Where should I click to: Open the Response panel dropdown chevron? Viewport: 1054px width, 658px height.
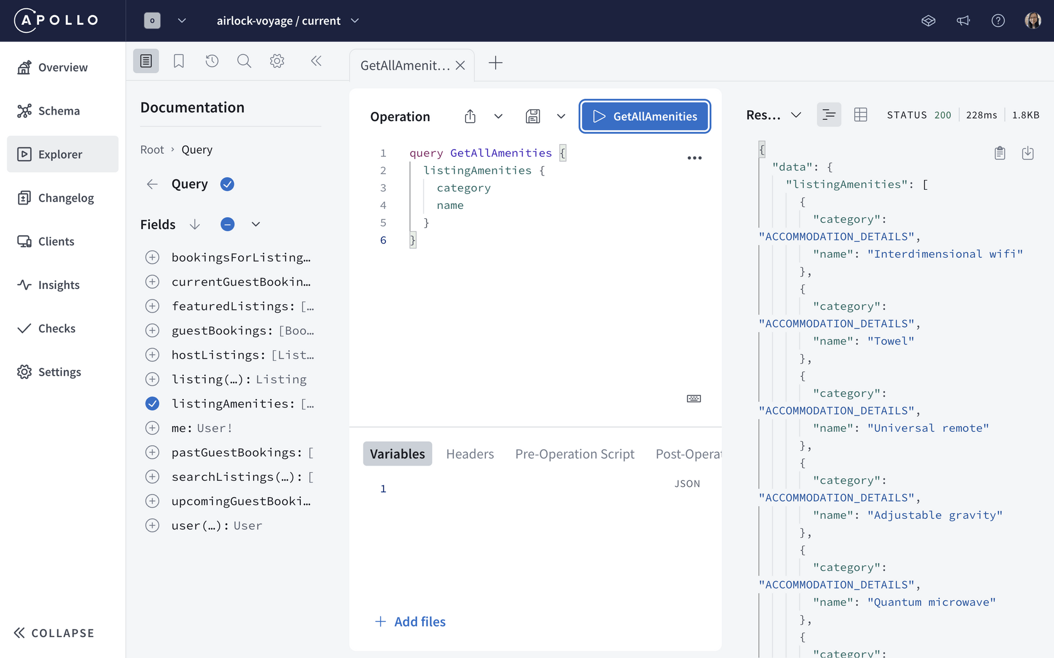pyautogui.click(x=795, y=115)
